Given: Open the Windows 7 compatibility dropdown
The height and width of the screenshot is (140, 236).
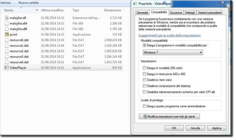Looking at the screenshot, I should pyautogui.click(x=173, y=52).
